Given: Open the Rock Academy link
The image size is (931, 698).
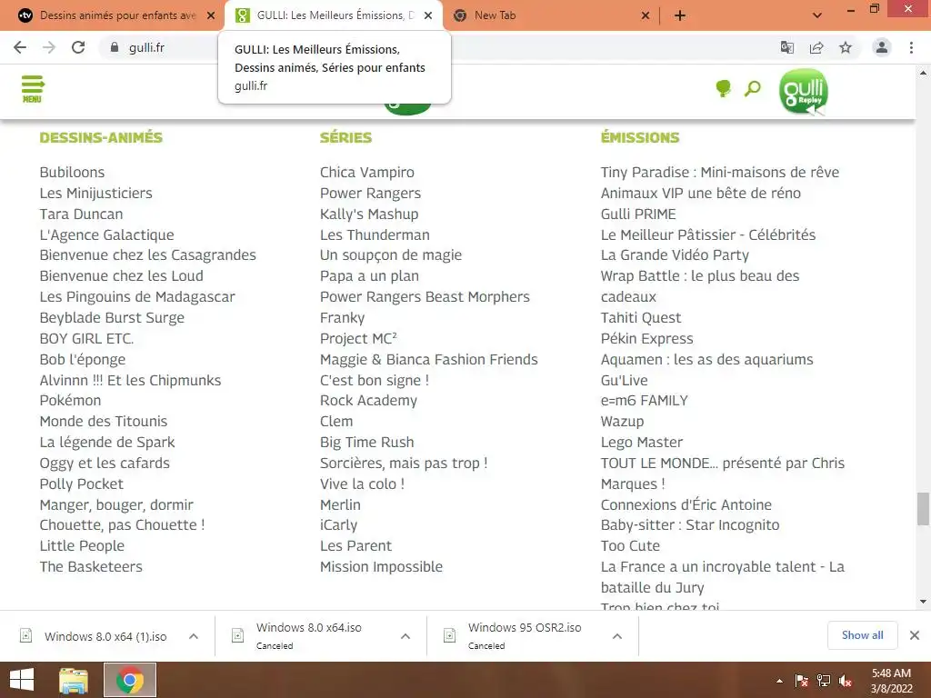Looking at the screenshot, I should coord(368,400).
